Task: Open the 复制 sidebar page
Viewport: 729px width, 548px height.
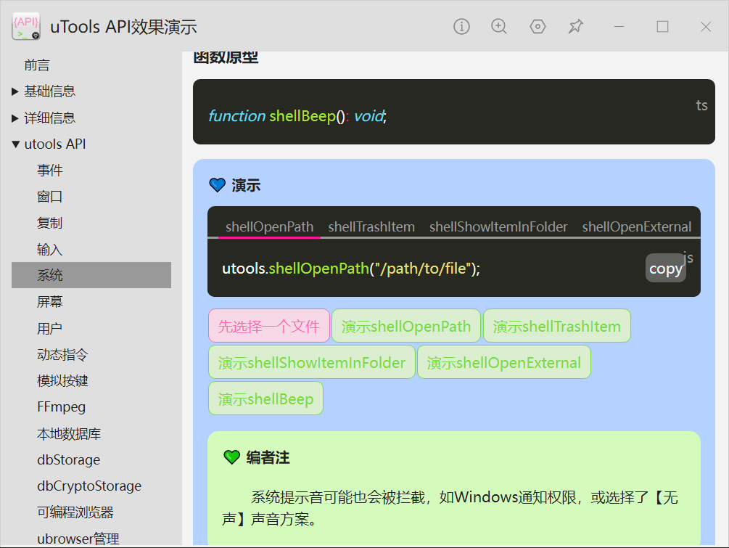Action: coord(50,223)
